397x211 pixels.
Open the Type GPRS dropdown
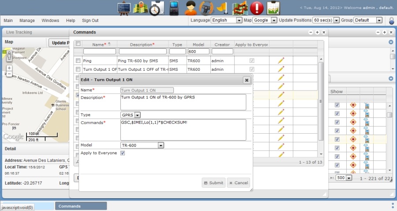coord(130,115)
